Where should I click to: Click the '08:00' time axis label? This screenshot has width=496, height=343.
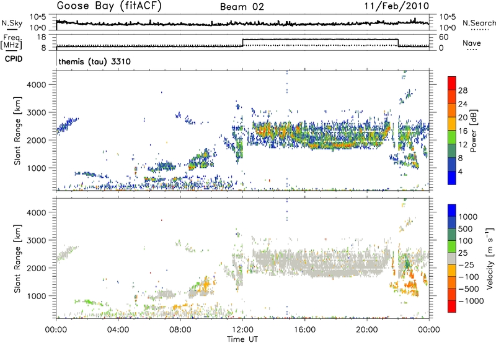[x=180, y=330]
